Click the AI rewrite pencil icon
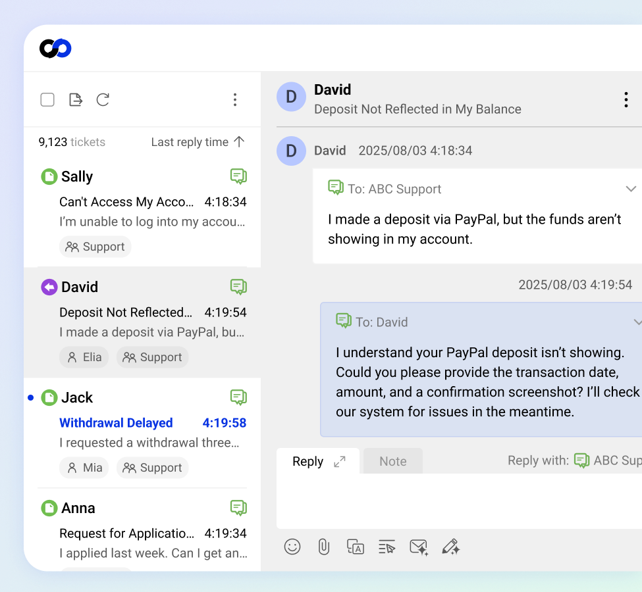The image size is (642, 592). [x=451, y=547]
